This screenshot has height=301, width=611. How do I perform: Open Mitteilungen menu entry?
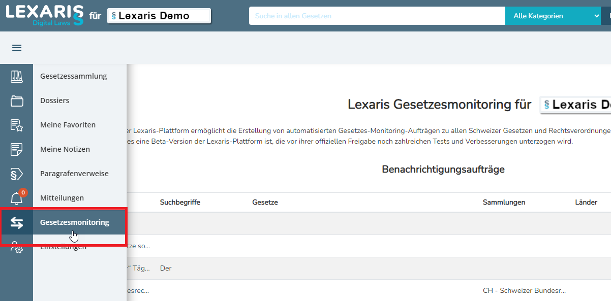tap(62, 198)
